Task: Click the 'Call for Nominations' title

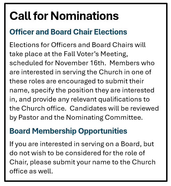Action: tap(64, 16)
